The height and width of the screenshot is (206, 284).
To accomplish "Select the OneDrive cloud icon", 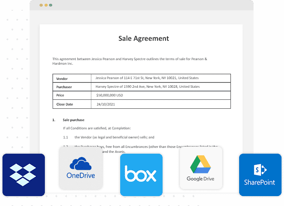I will click(x=81, y=168).
